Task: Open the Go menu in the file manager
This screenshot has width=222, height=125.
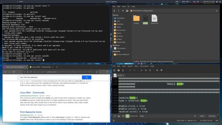Action: [x=128, y=7]
